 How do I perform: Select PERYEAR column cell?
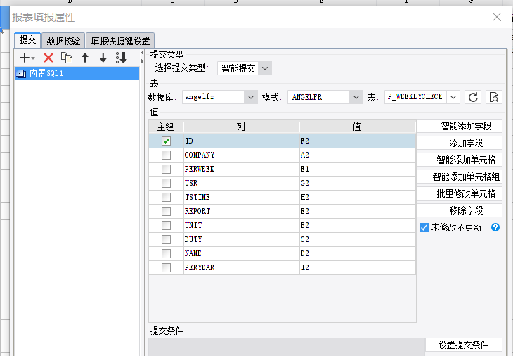242,267
